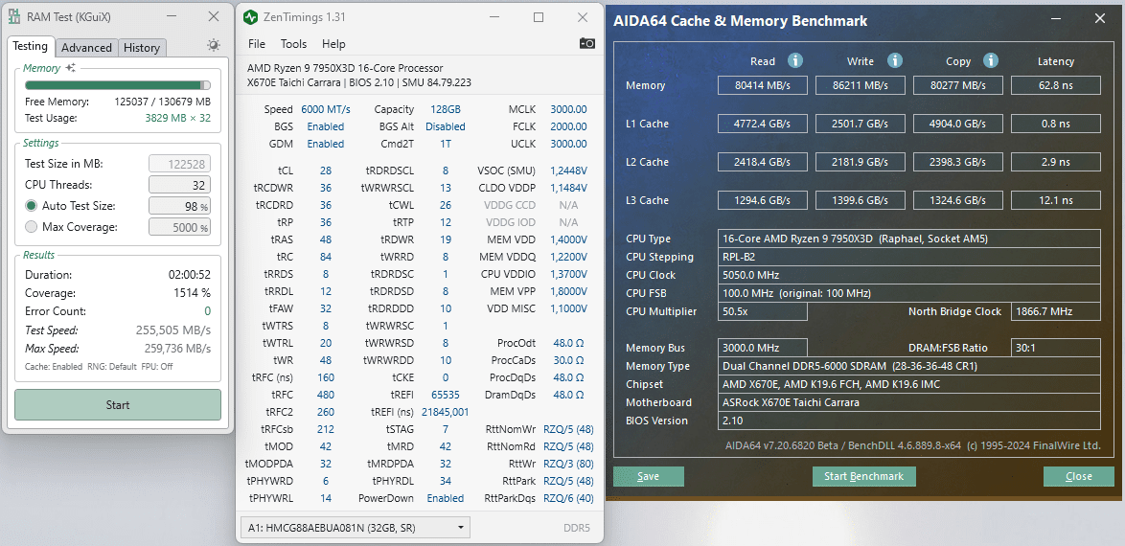Start the RAM Test
The height and width of the screenshot is (546, 1125).
[118, 404]
